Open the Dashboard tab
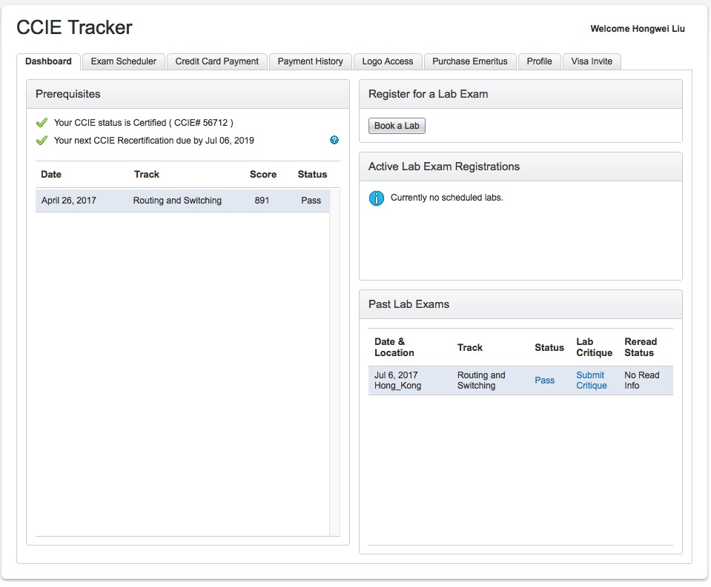 coord(48,61)
